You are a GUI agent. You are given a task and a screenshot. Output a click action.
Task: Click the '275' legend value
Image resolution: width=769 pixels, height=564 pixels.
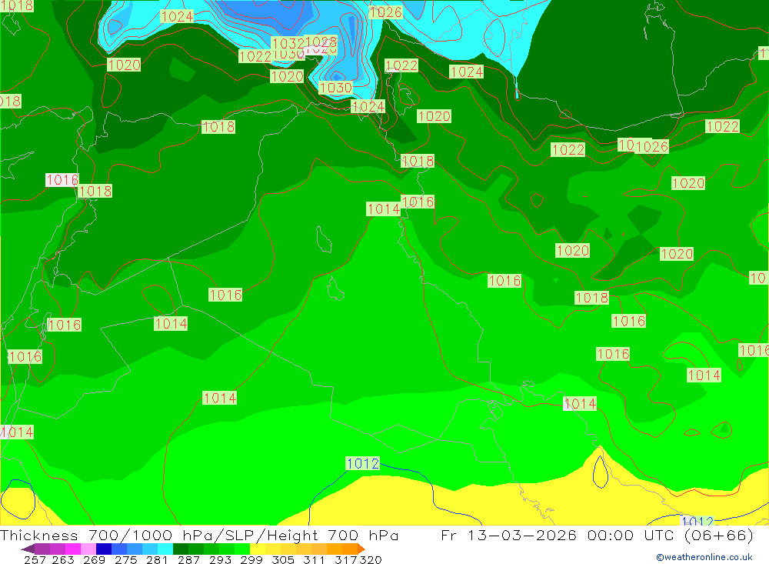pyautogui.click(x=125, y=559)
